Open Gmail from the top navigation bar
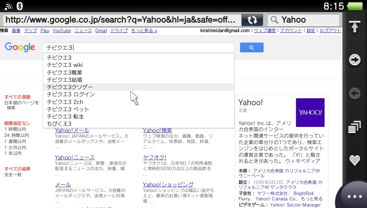Image resolution: width=367 pixels, height=208 pixels. click(101, 31)
